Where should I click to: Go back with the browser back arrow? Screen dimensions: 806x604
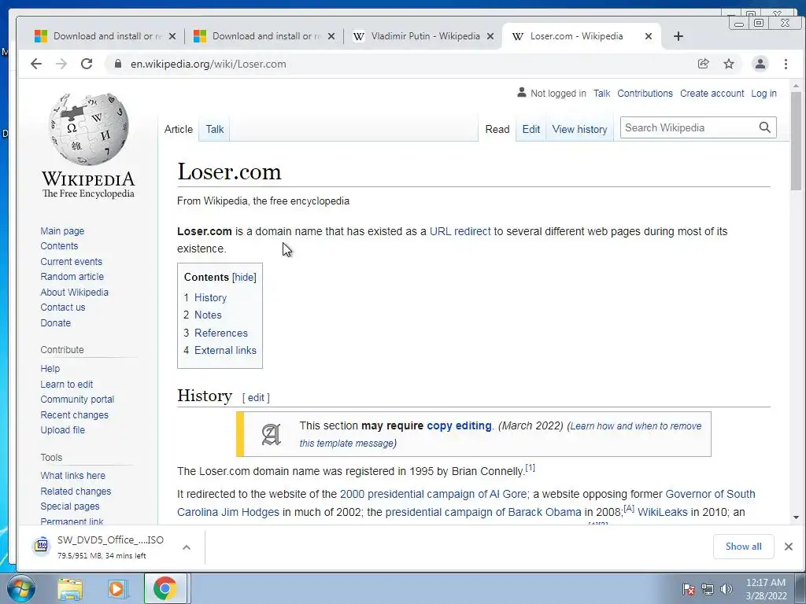tap(36, 64)
